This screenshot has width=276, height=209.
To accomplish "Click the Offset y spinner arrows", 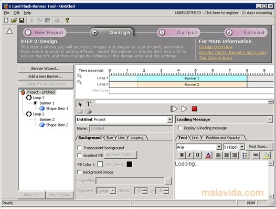I will 166,191.
